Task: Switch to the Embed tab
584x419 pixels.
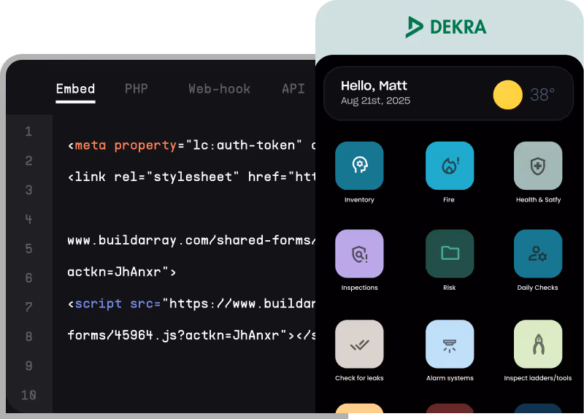Action: (76, 89)
